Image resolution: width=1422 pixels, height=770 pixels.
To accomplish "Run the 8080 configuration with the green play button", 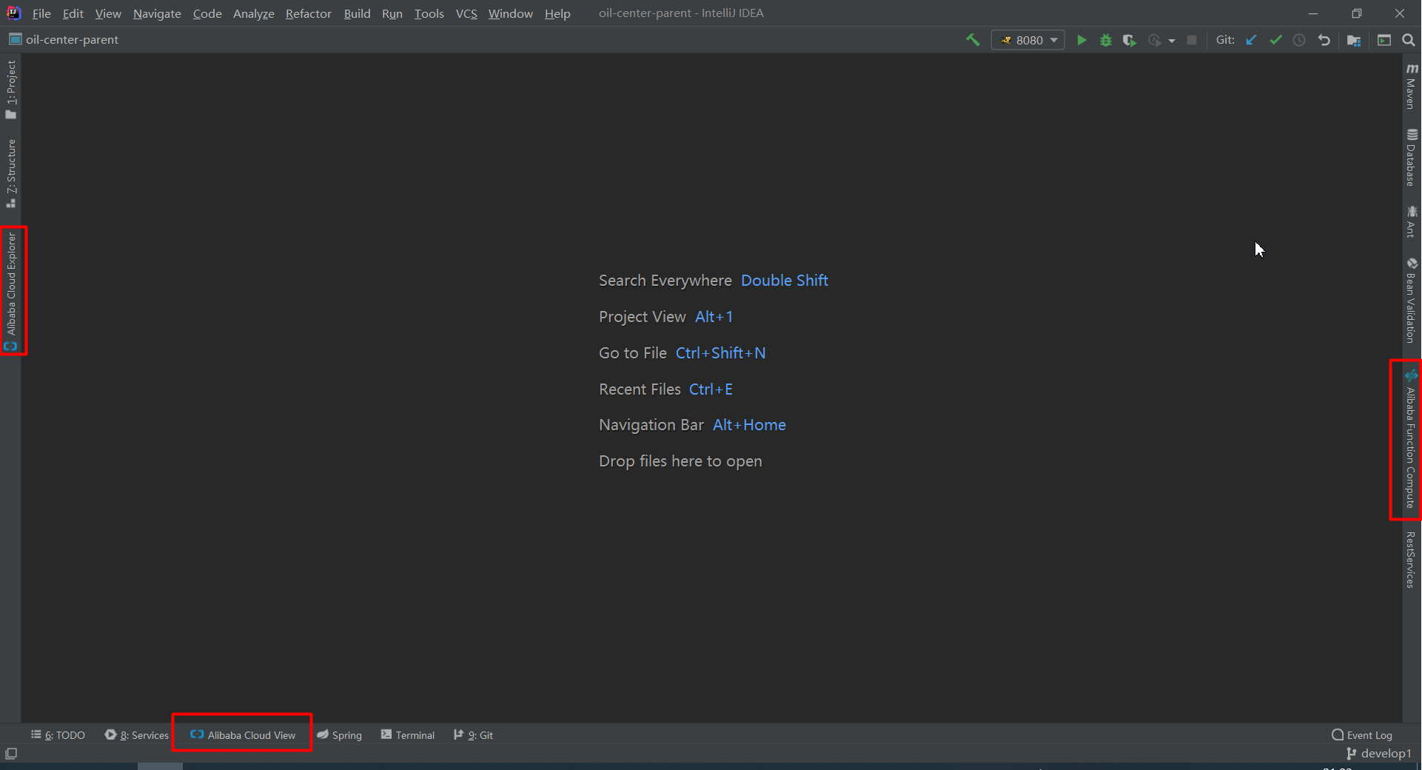I will pyautogui.click(x=1081, y=40).
